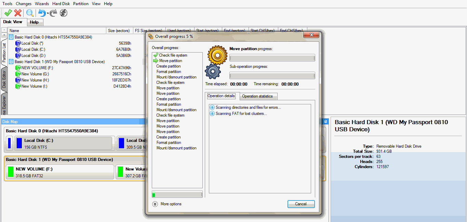Open the Partition menu
Viewport: 467px width, 222px height.
[81, 4]
